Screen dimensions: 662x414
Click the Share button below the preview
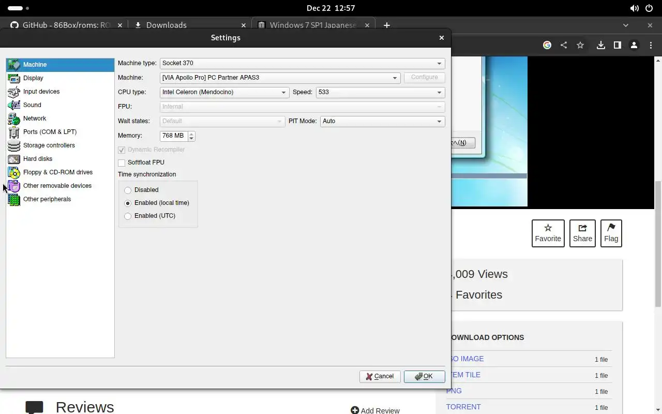point(582,233)
